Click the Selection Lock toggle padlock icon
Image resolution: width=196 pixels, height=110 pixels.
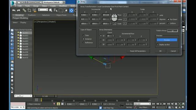point(58,104)
